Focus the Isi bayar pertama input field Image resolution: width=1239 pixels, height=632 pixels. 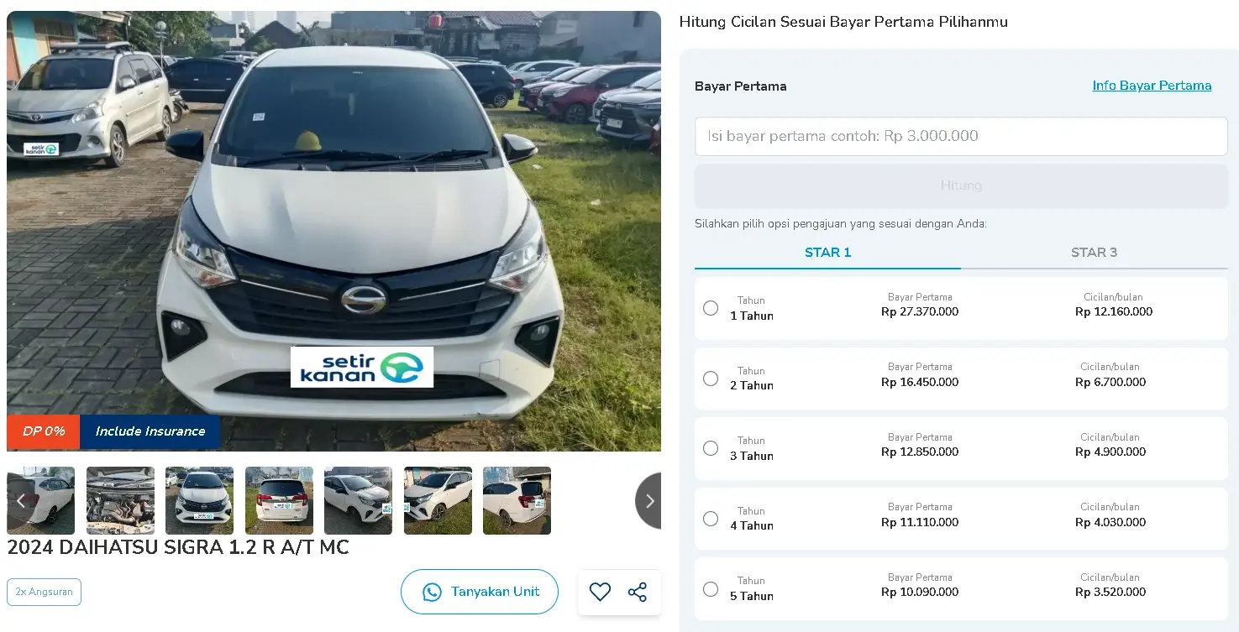point(961,136)
